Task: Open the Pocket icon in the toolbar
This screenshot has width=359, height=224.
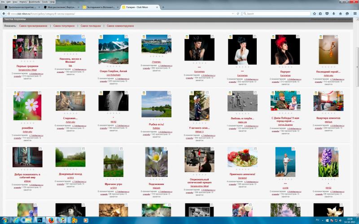Action: [327, 14]
